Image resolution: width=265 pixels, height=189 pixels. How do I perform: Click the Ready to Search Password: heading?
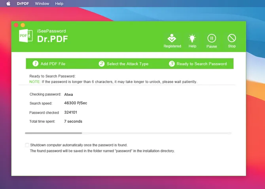click(x=52, y=76)
